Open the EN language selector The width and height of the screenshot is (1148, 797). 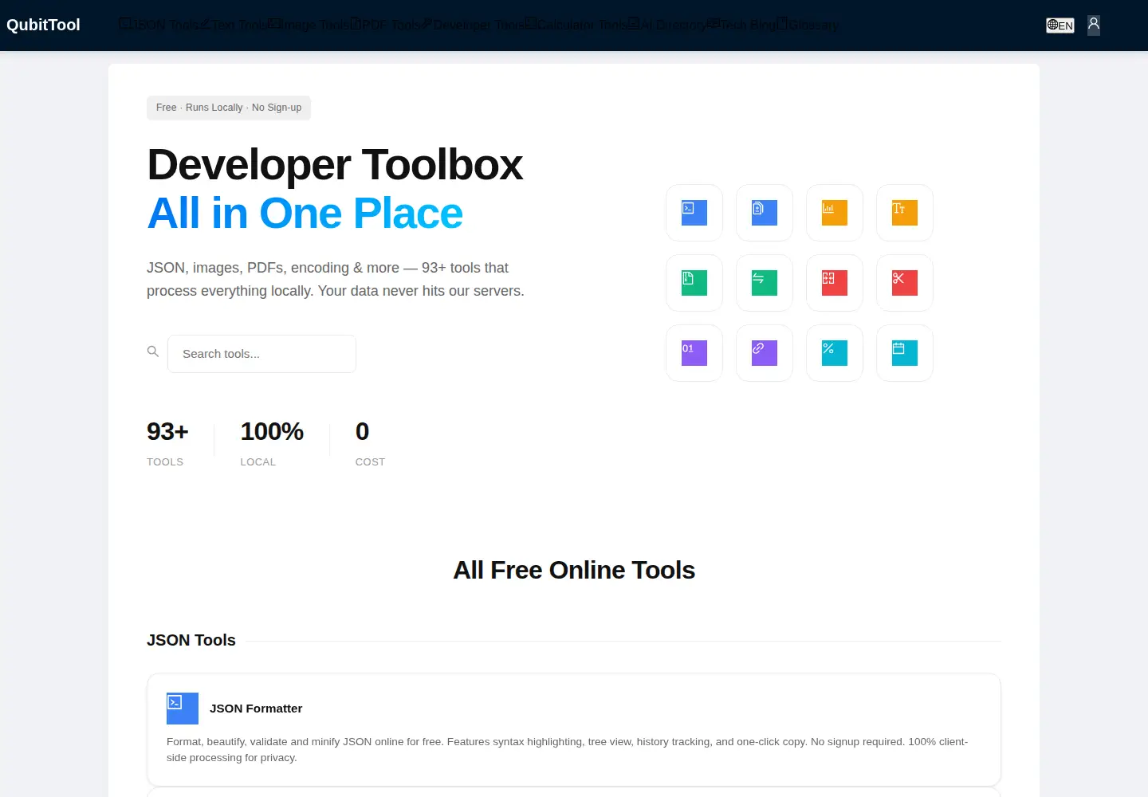pos(1060,26)
